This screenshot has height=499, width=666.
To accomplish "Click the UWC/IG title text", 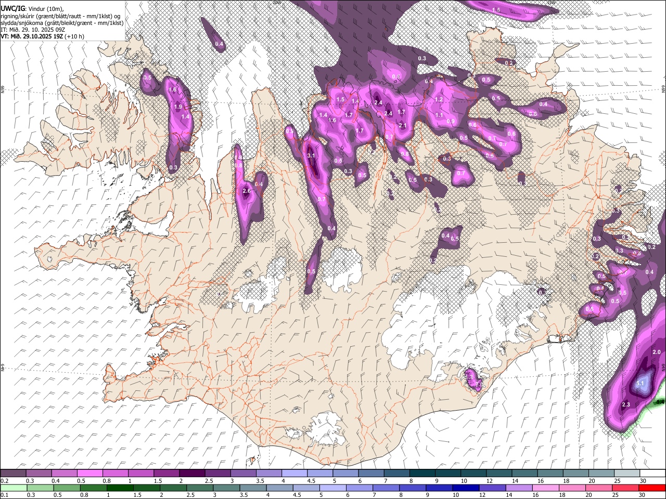I will tap(12, 8).
